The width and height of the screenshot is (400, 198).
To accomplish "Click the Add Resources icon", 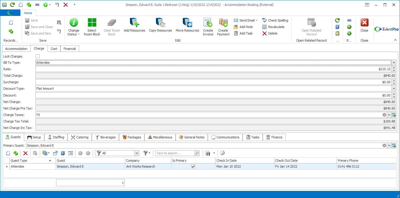I will click(x=134, y=23).
